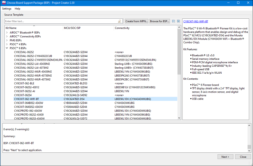Click CYB0644ABZI-S2D44 MCU cell
The image size is (253, 166).
(75, 103)
